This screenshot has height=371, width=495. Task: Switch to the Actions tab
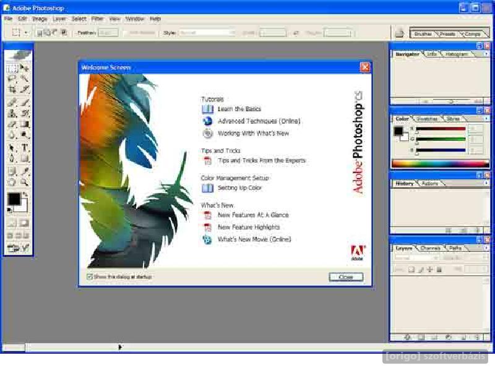(x=429, y=184)
